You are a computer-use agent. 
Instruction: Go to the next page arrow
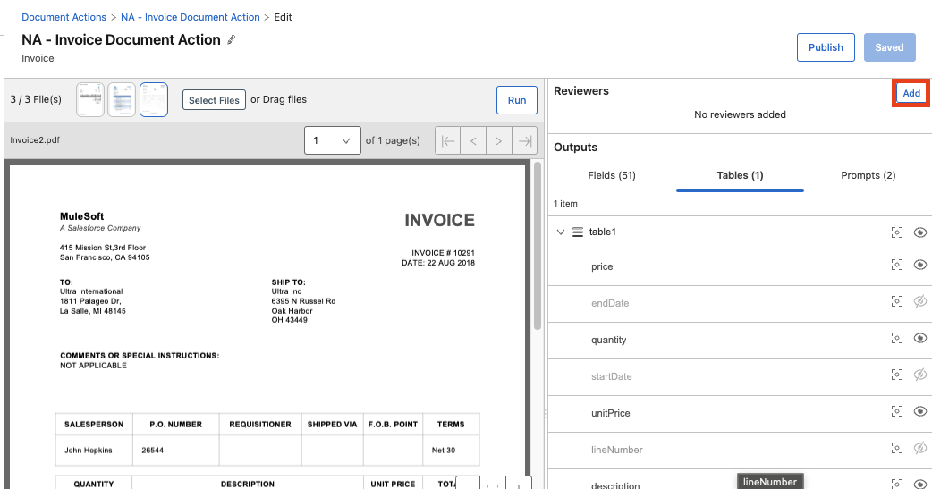(499, 141)
